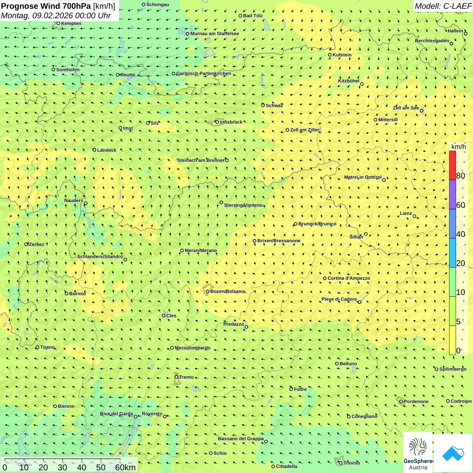Viewport: 473px width, 473px height.
Task: Select the date "Montag, 09.02.2026 00:00 Uhr"
Action: pyautogui.click(x=56, y=16)
